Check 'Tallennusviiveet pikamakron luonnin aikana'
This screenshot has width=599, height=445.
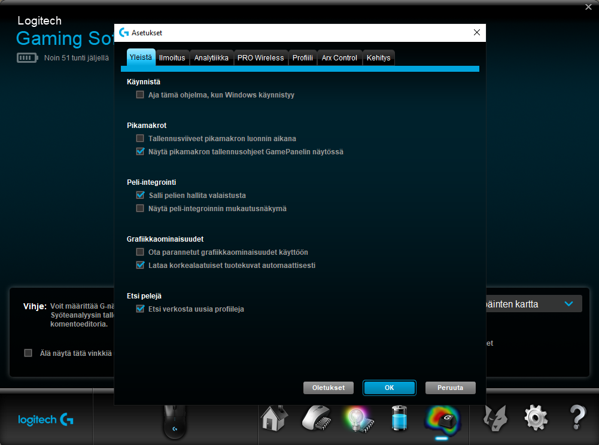(x=140, y=138)
